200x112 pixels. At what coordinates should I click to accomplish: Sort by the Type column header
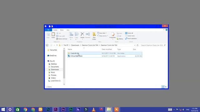click(x=119, y=49)
